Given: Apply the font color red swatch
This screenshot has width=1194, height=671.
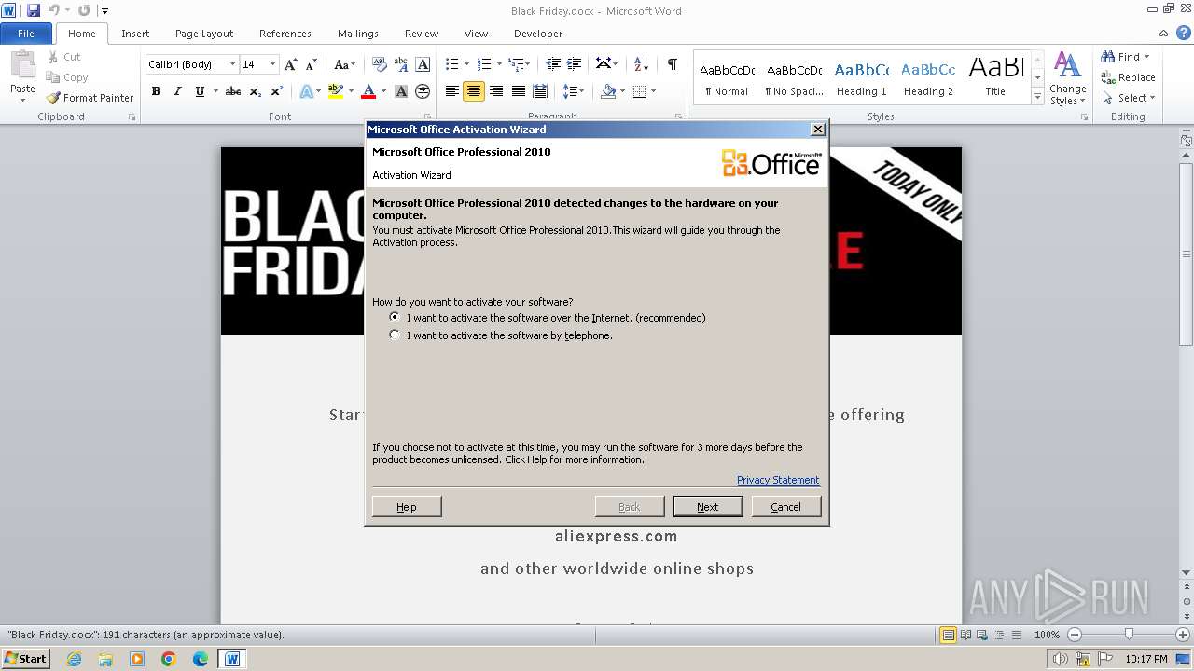Looking at the screenshot, I should point(368,91).
